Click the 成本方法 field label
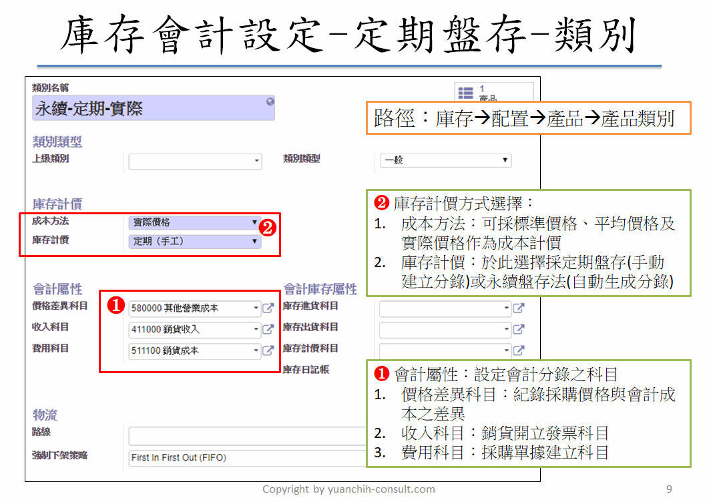 coord(50,221)
